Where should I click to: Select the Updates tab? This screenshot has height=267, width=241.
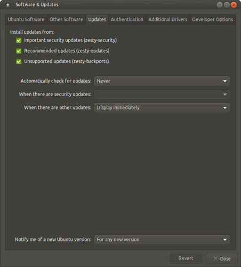97,19
